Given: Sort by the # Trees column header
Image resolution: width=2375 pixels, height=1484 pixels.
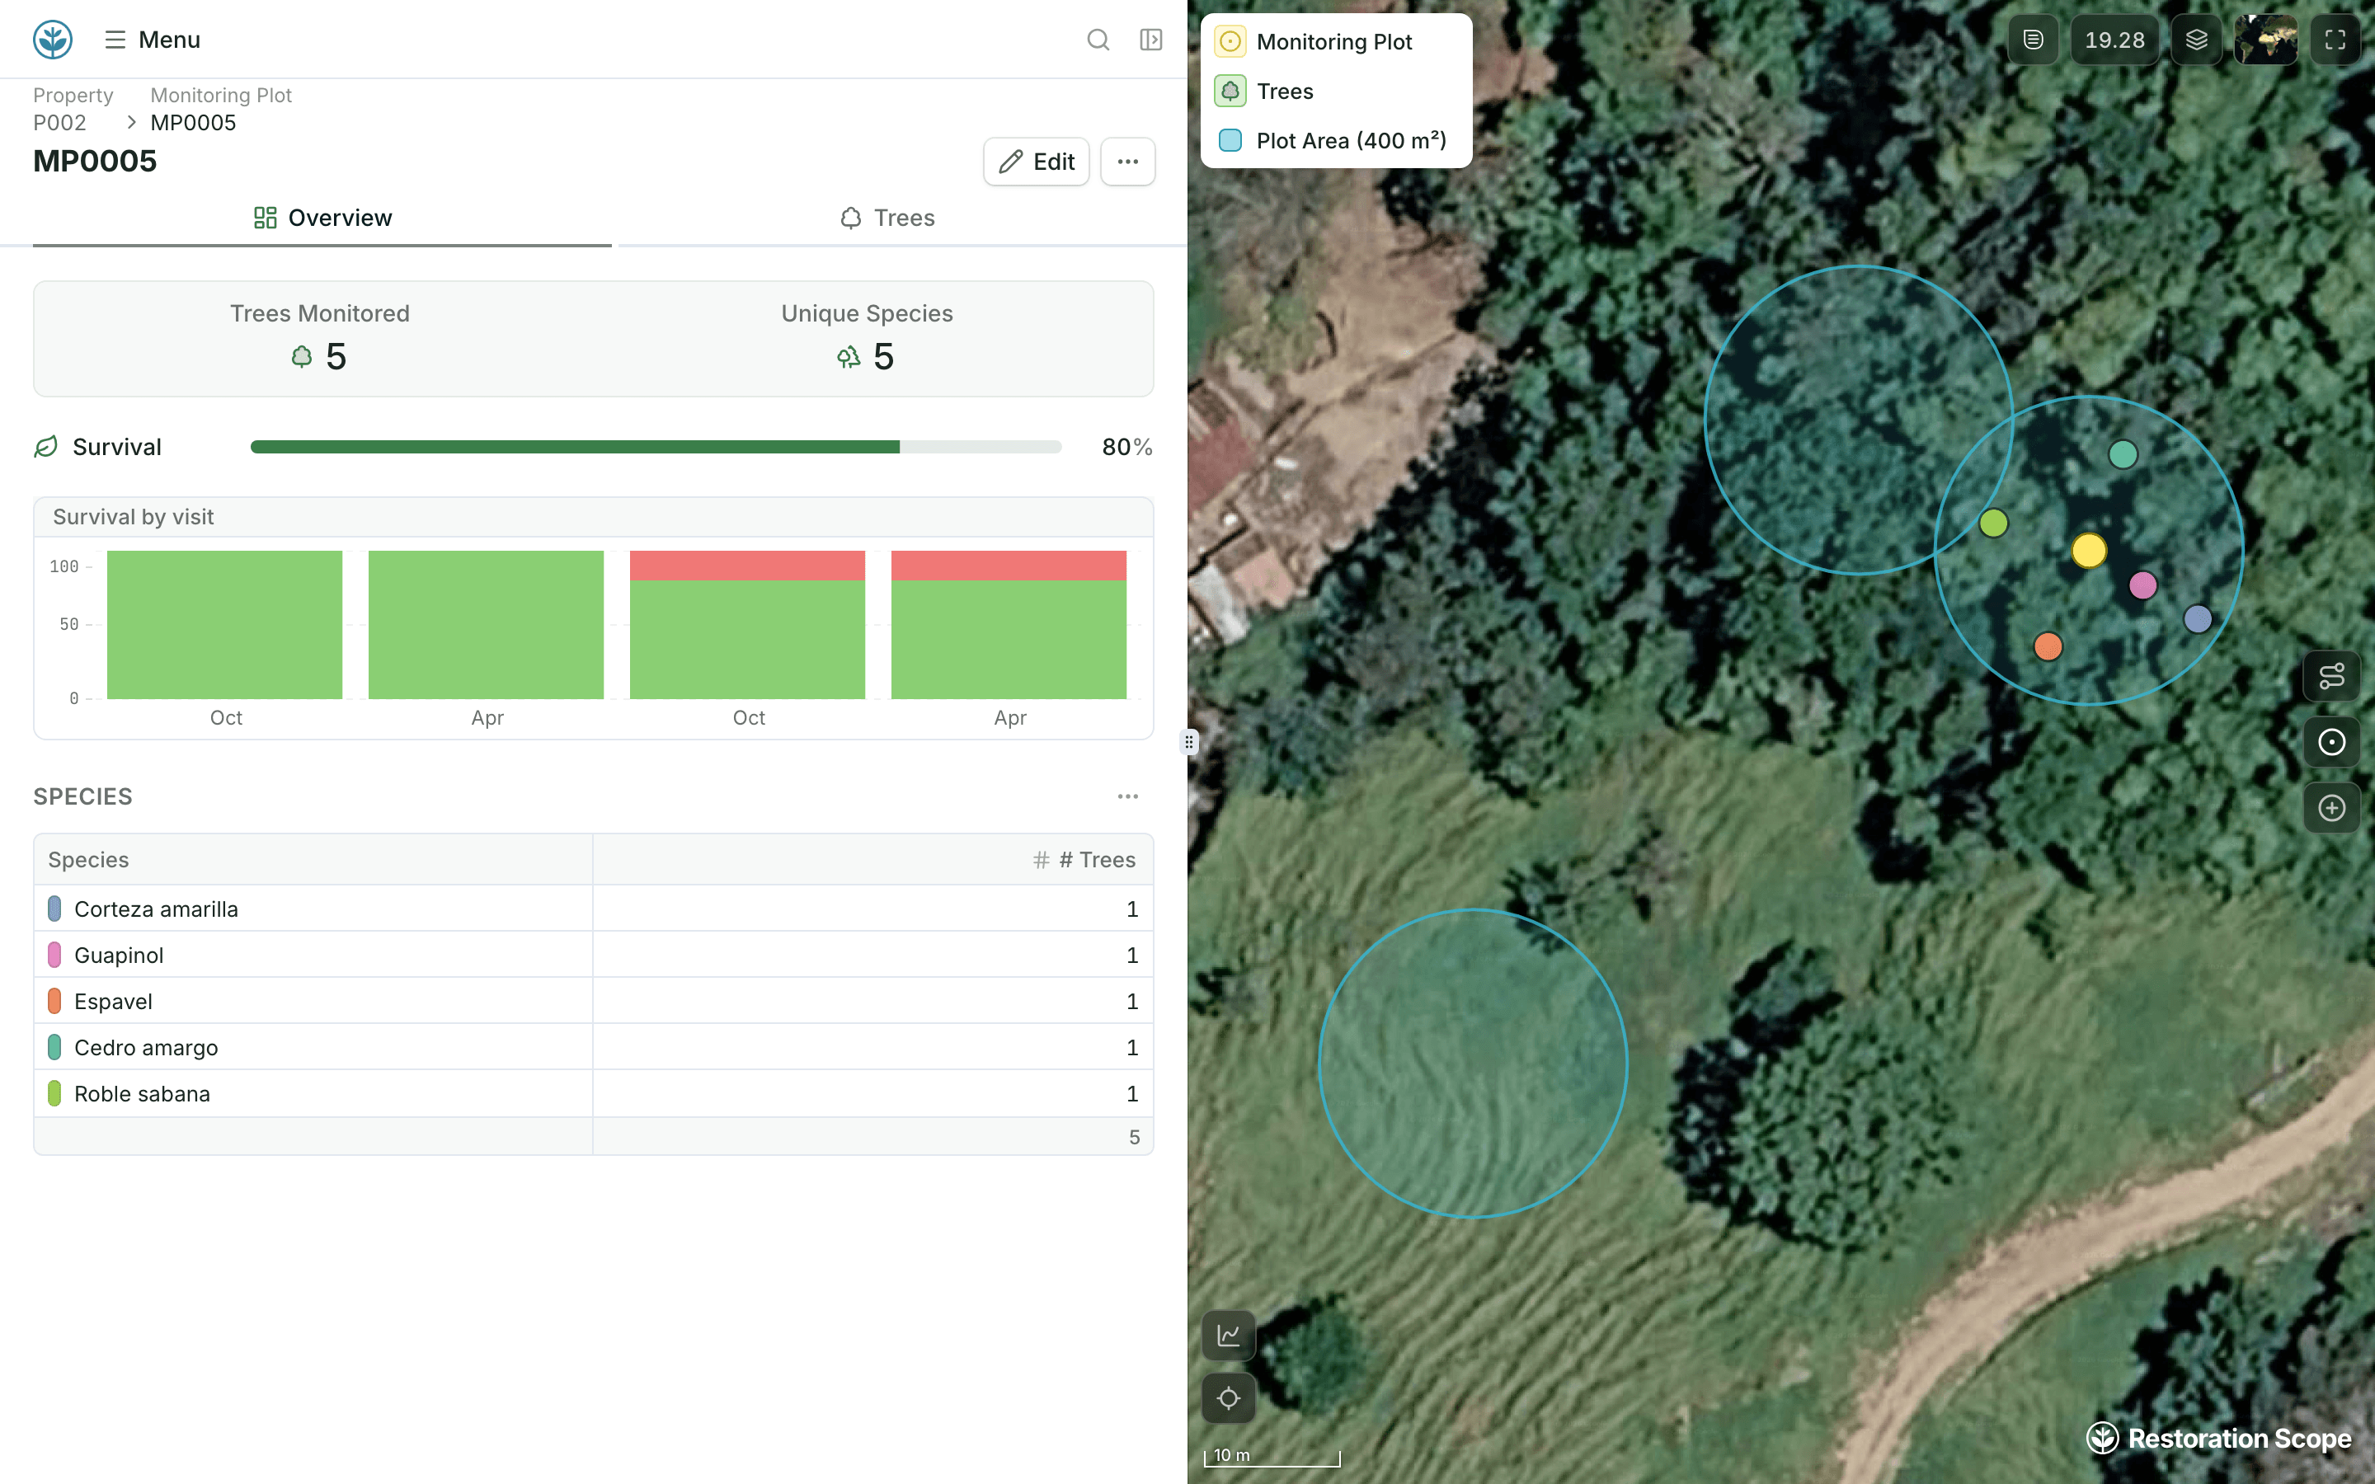Looking at the screenshot, I should pyautogui.click(x=873, y=860).
